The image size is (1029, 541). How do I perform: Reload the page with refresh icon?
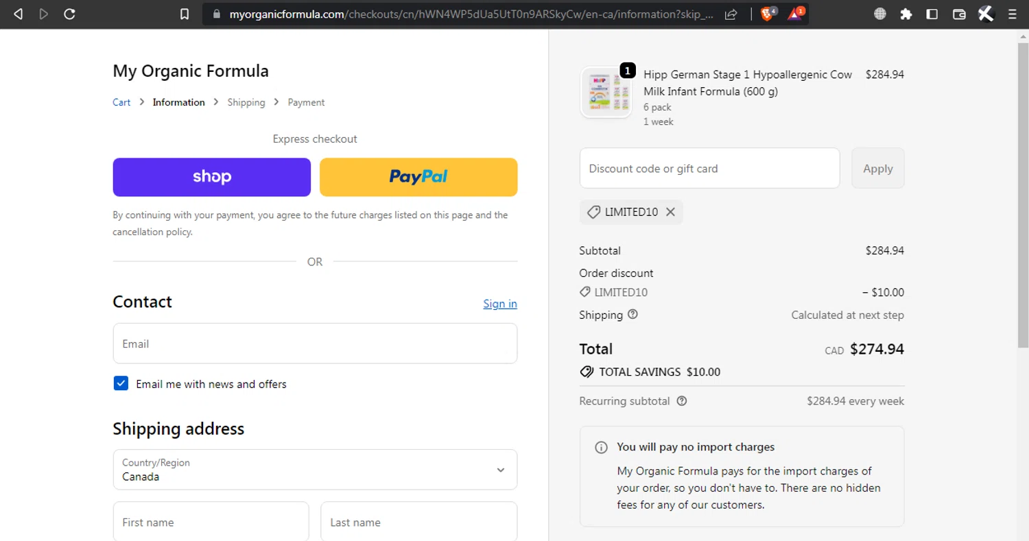coord(69,14)
